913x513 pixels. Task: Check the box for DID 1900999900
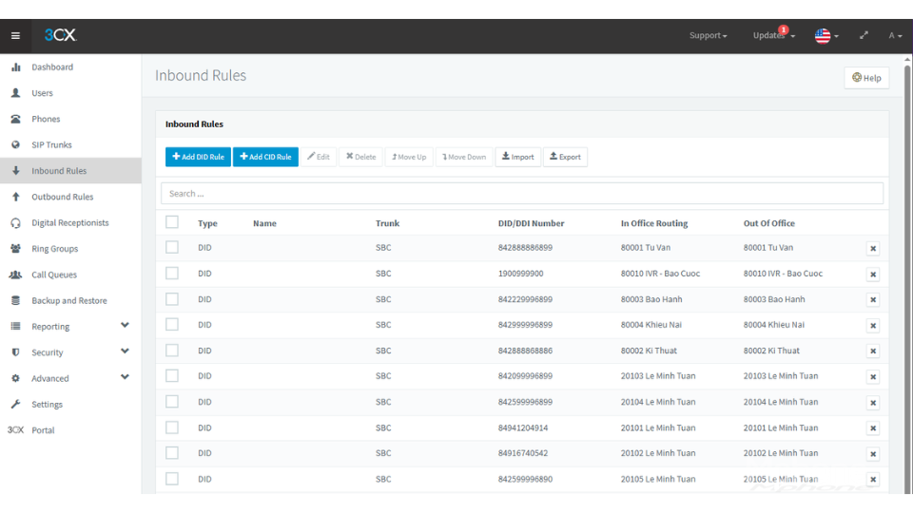(x=172, y=273)
